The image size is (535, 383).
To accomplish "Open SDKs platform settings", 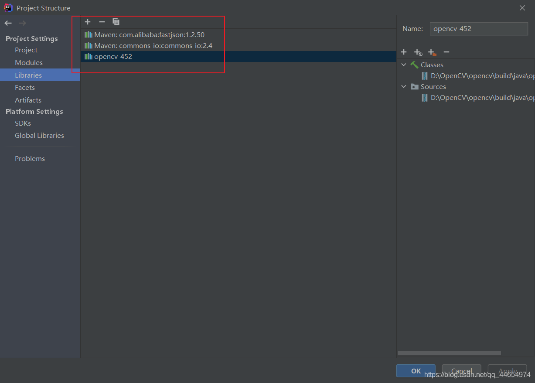I will click(23, 123).
